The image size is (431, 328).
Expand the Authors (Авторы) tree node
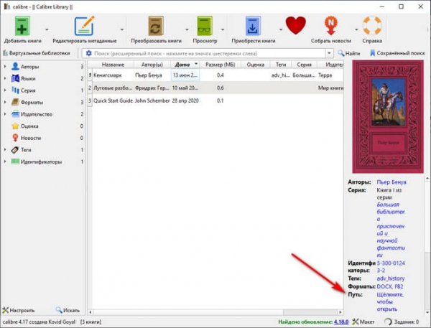point(5,66)
